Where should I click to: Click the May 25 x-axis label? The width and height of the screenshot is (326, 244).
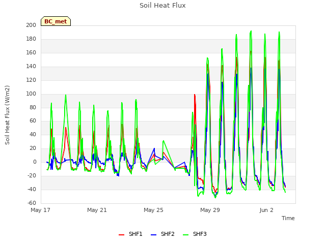153,210
